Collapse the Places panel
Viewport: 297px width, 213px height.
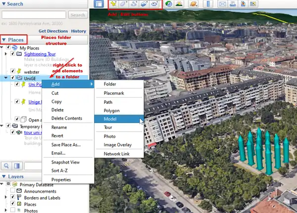(4, 40)
